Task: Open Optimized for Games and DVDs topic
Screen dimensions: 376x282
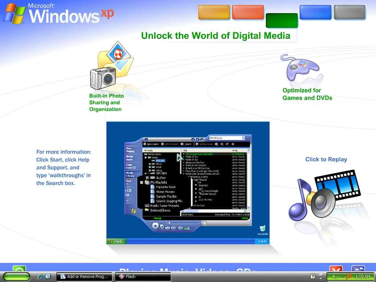Action: coord(307,94)
